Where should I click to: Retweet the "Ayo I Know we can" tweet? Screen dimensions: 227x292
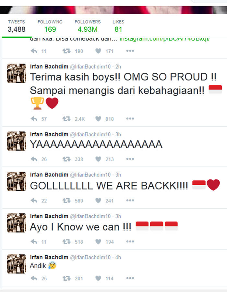(x=66, y=242)
